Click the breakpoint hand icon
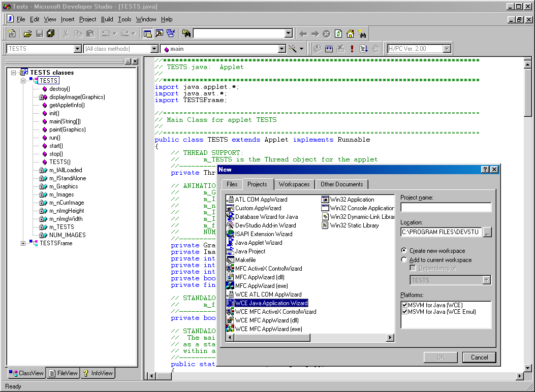 375,49
